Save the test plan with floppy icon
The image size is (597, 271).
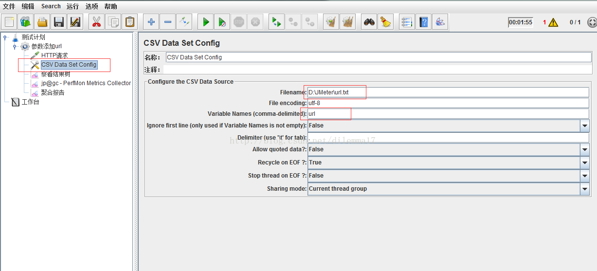(x=59, y=22)
